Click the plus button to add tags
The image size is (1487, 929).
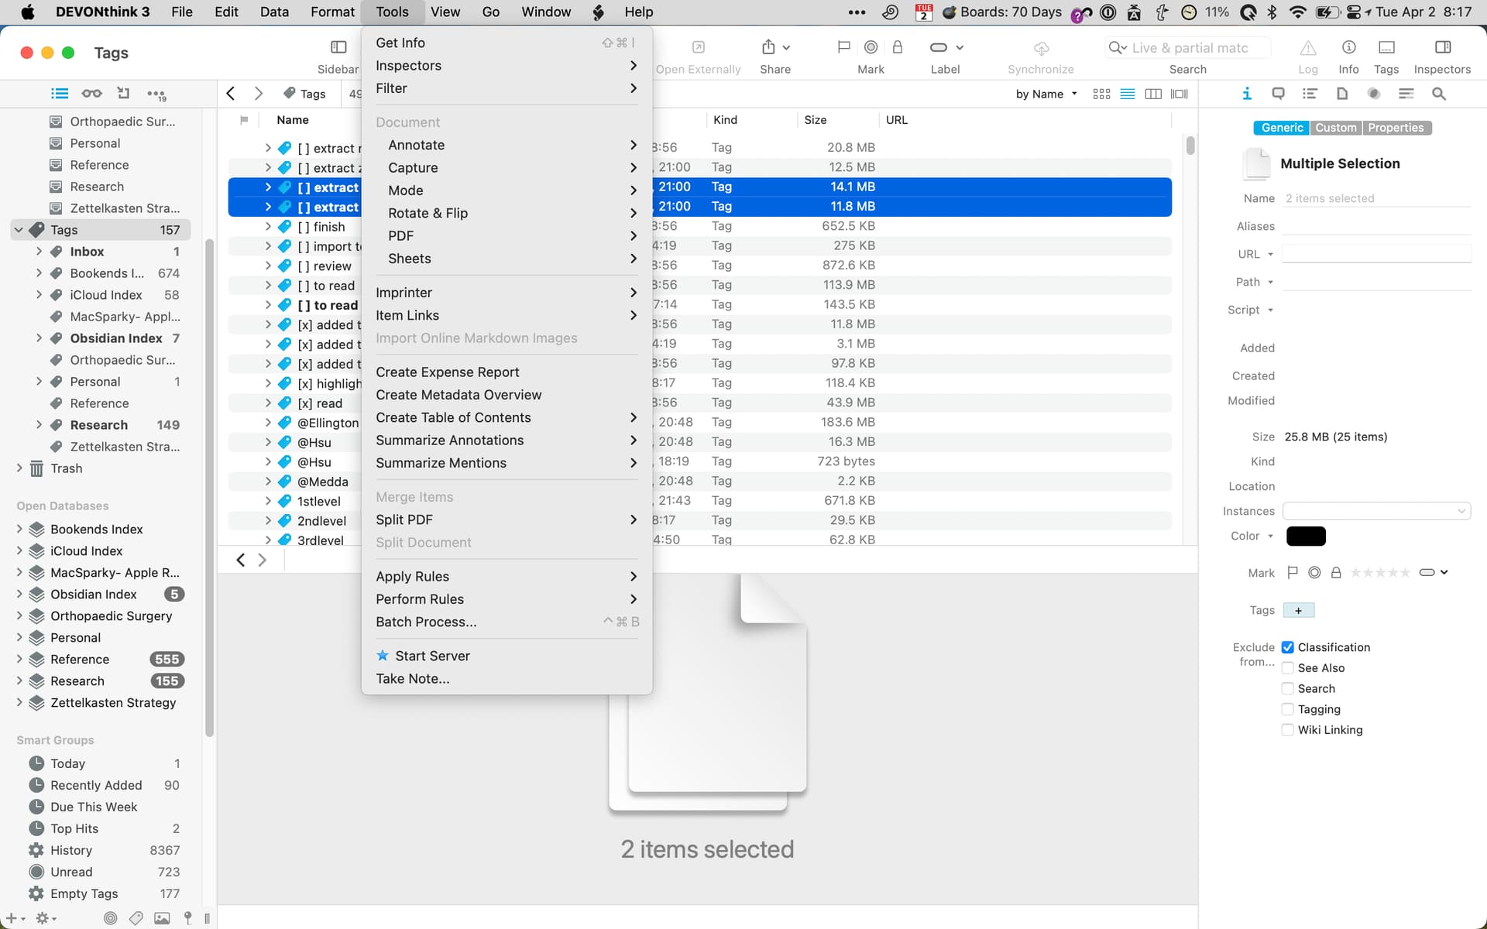1298,610
